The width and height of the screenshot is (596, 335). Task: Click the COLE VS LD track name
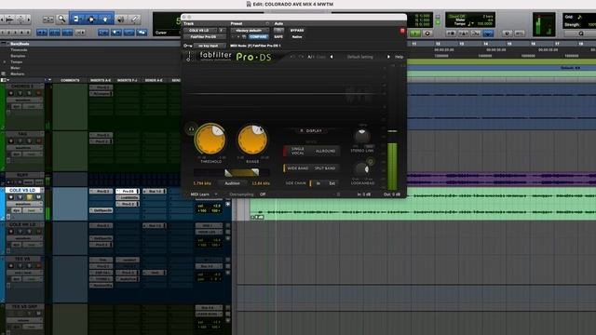22,190
